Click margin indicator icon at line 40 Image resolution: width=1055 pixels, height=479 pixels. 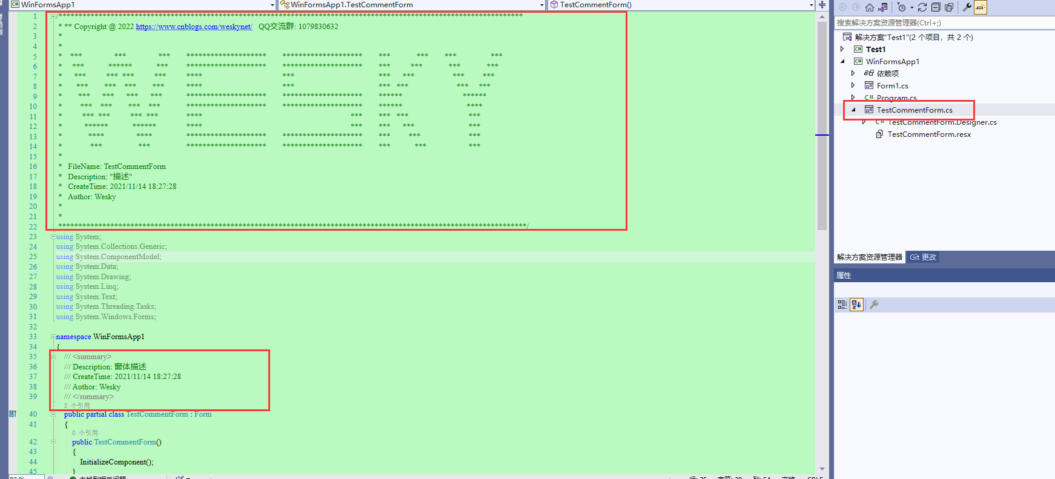tap(13, 414)
